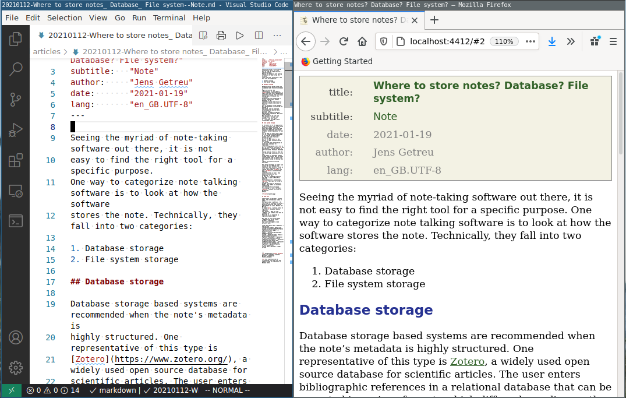Click the tracking protection shield icon

click(x=383, y=41)
